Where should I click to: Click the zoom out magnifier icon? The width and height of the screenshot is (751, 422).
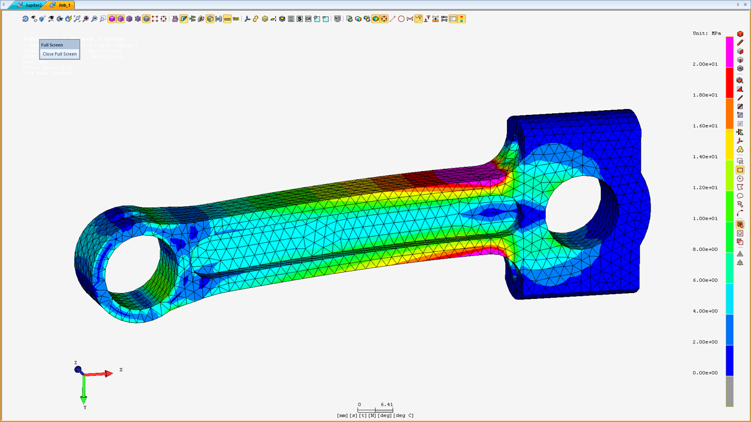tap(94, 19)
